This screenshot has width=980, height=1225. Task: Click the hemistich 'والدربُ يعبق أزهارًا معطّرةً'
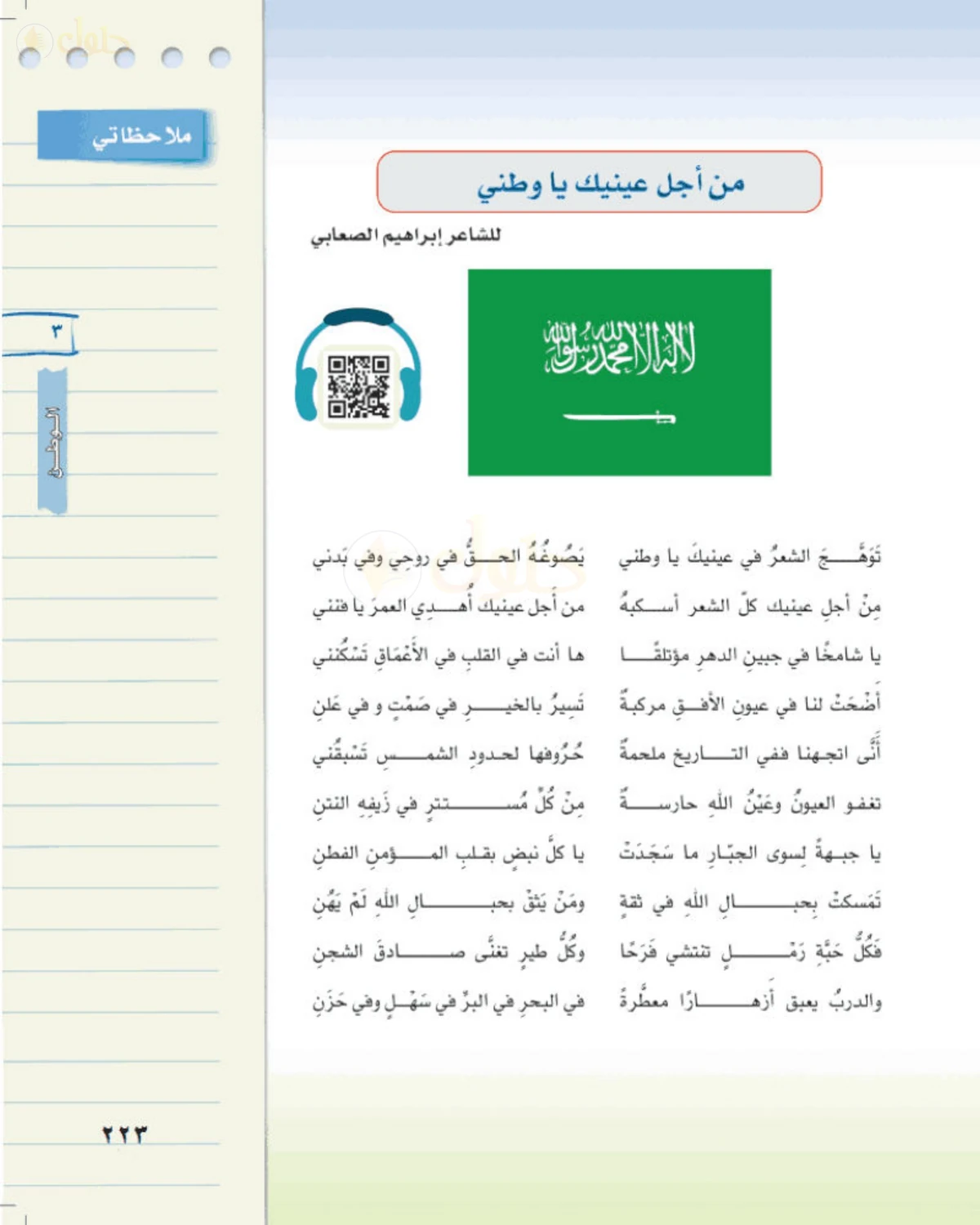click(750, 1001)
